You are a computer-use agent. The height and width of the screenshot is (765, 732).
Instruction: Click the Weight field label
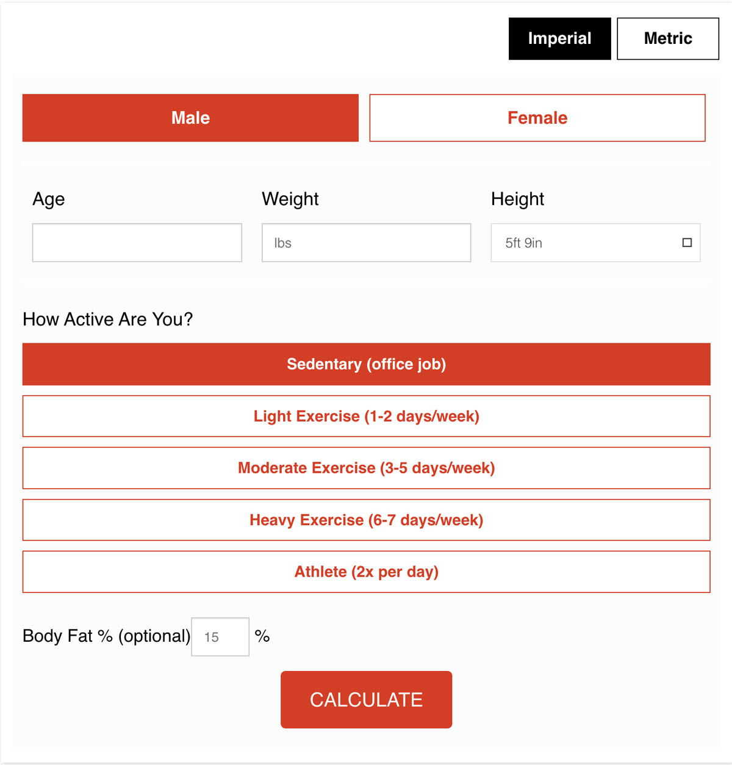[x=290, y=199]
